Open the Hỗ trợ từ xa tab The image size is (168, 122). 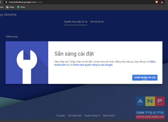97,22
